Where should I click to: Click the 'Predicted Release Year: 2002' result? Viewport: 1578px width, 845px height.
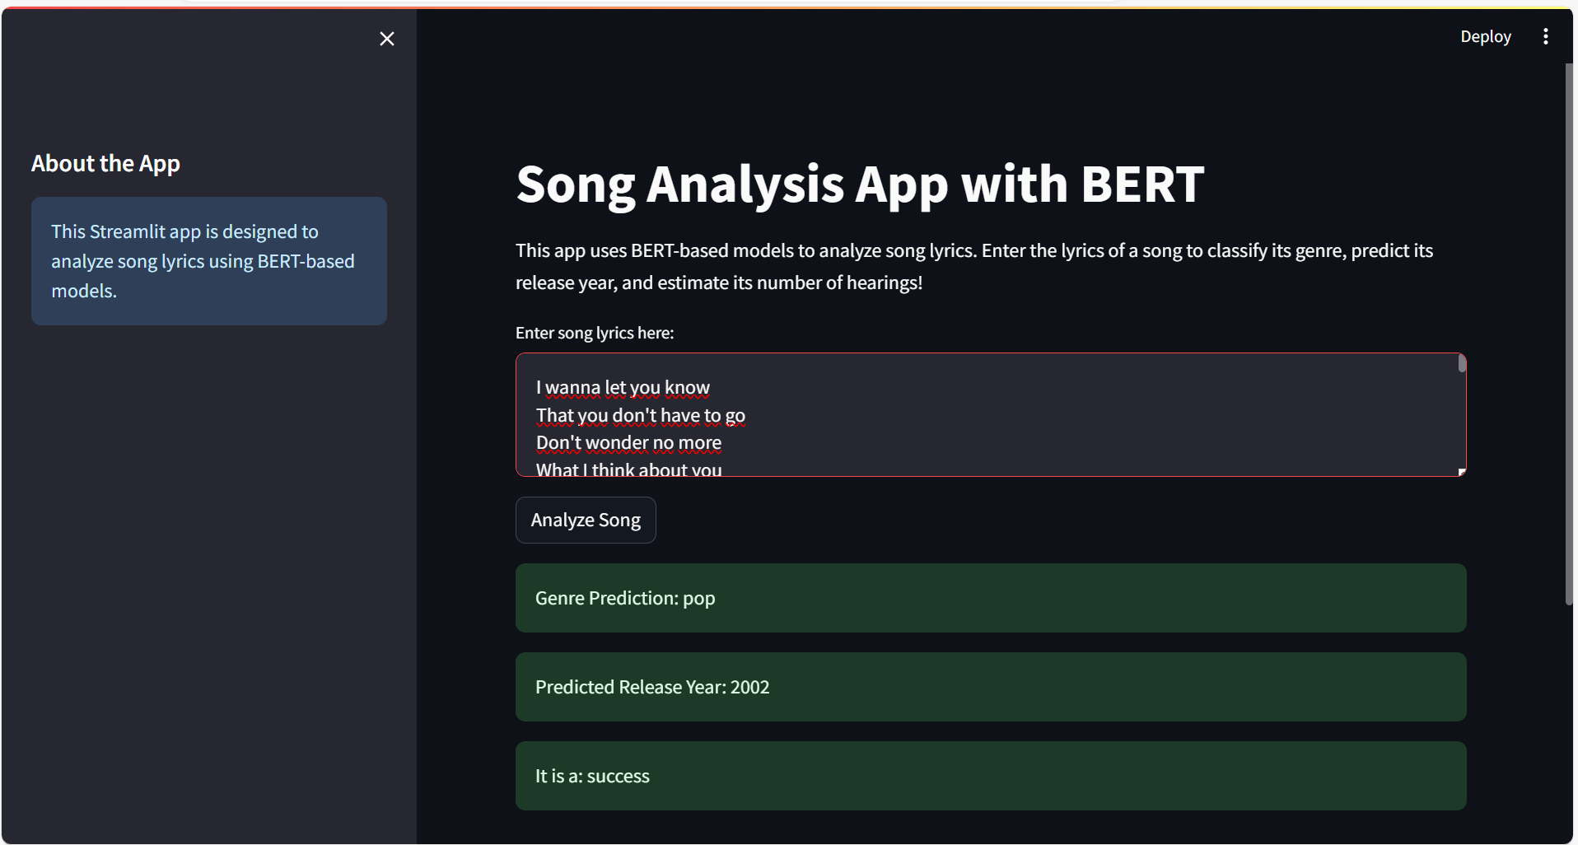tap(991, 687)
